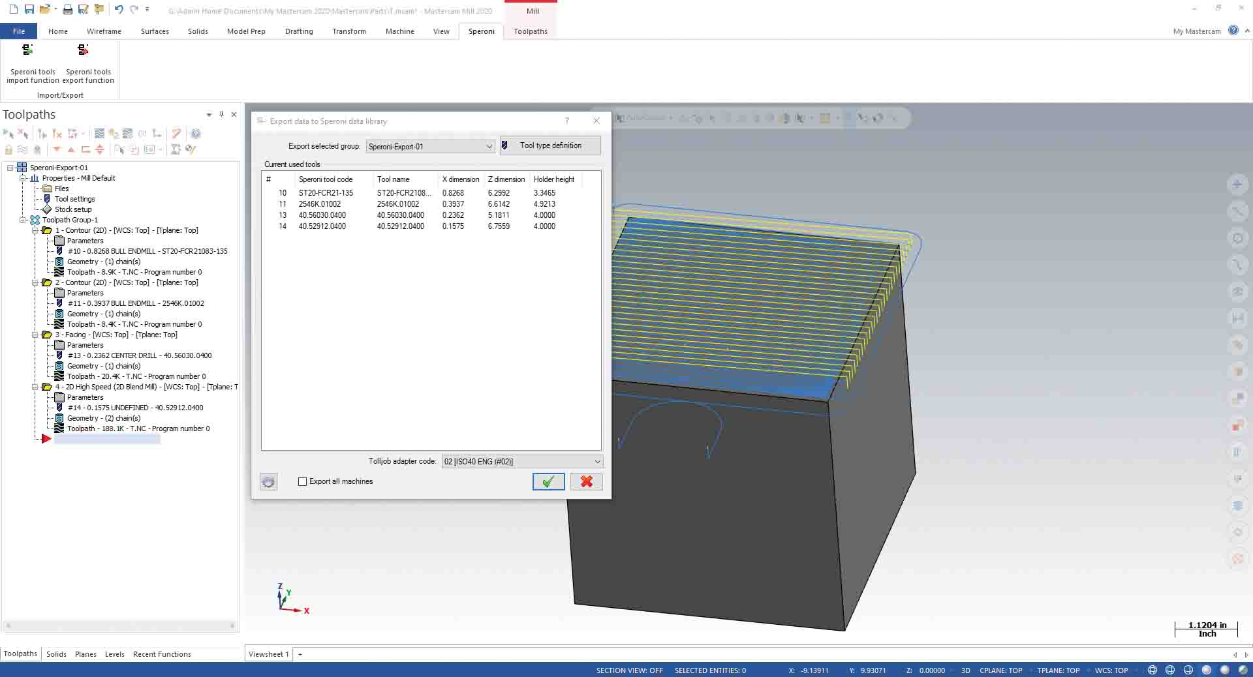
Task: Click the Tool type definition button
Action: pos(550,145)
